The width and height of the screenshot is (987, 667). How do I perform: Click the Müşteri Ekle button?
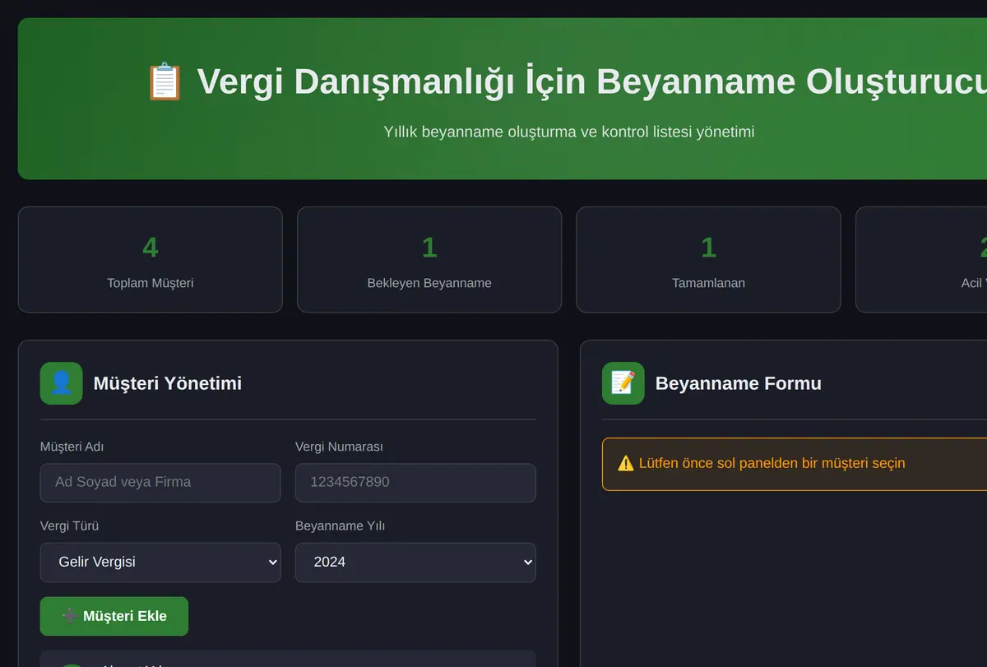(x=114, y=616)
